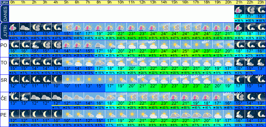The height and width of the screenshot is (127, 266).
Task: Click PO 17h sunny weather icon
Action: pyautogui.click(x=196, y=45)
